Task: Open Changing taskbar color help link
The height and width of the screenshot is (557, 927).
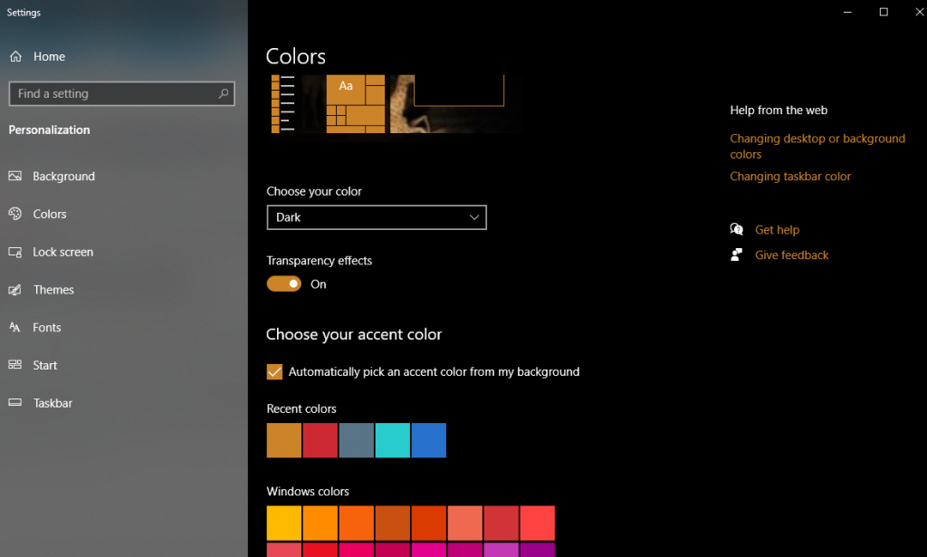Action: (x=789, y=177)
